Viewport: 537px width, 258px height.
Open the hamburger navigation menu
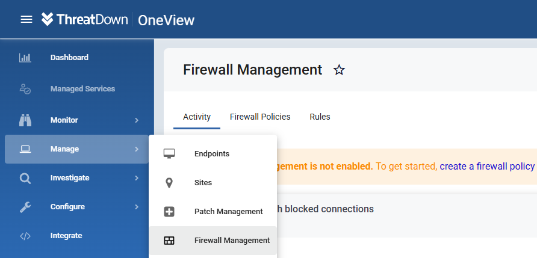pos(26,19)
